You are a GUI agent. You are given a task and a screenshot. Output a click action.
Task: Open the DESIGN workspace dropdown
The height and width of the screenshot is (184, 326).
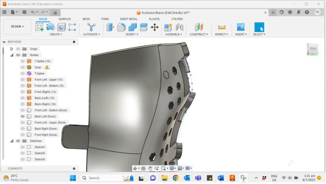coord(17,27)
